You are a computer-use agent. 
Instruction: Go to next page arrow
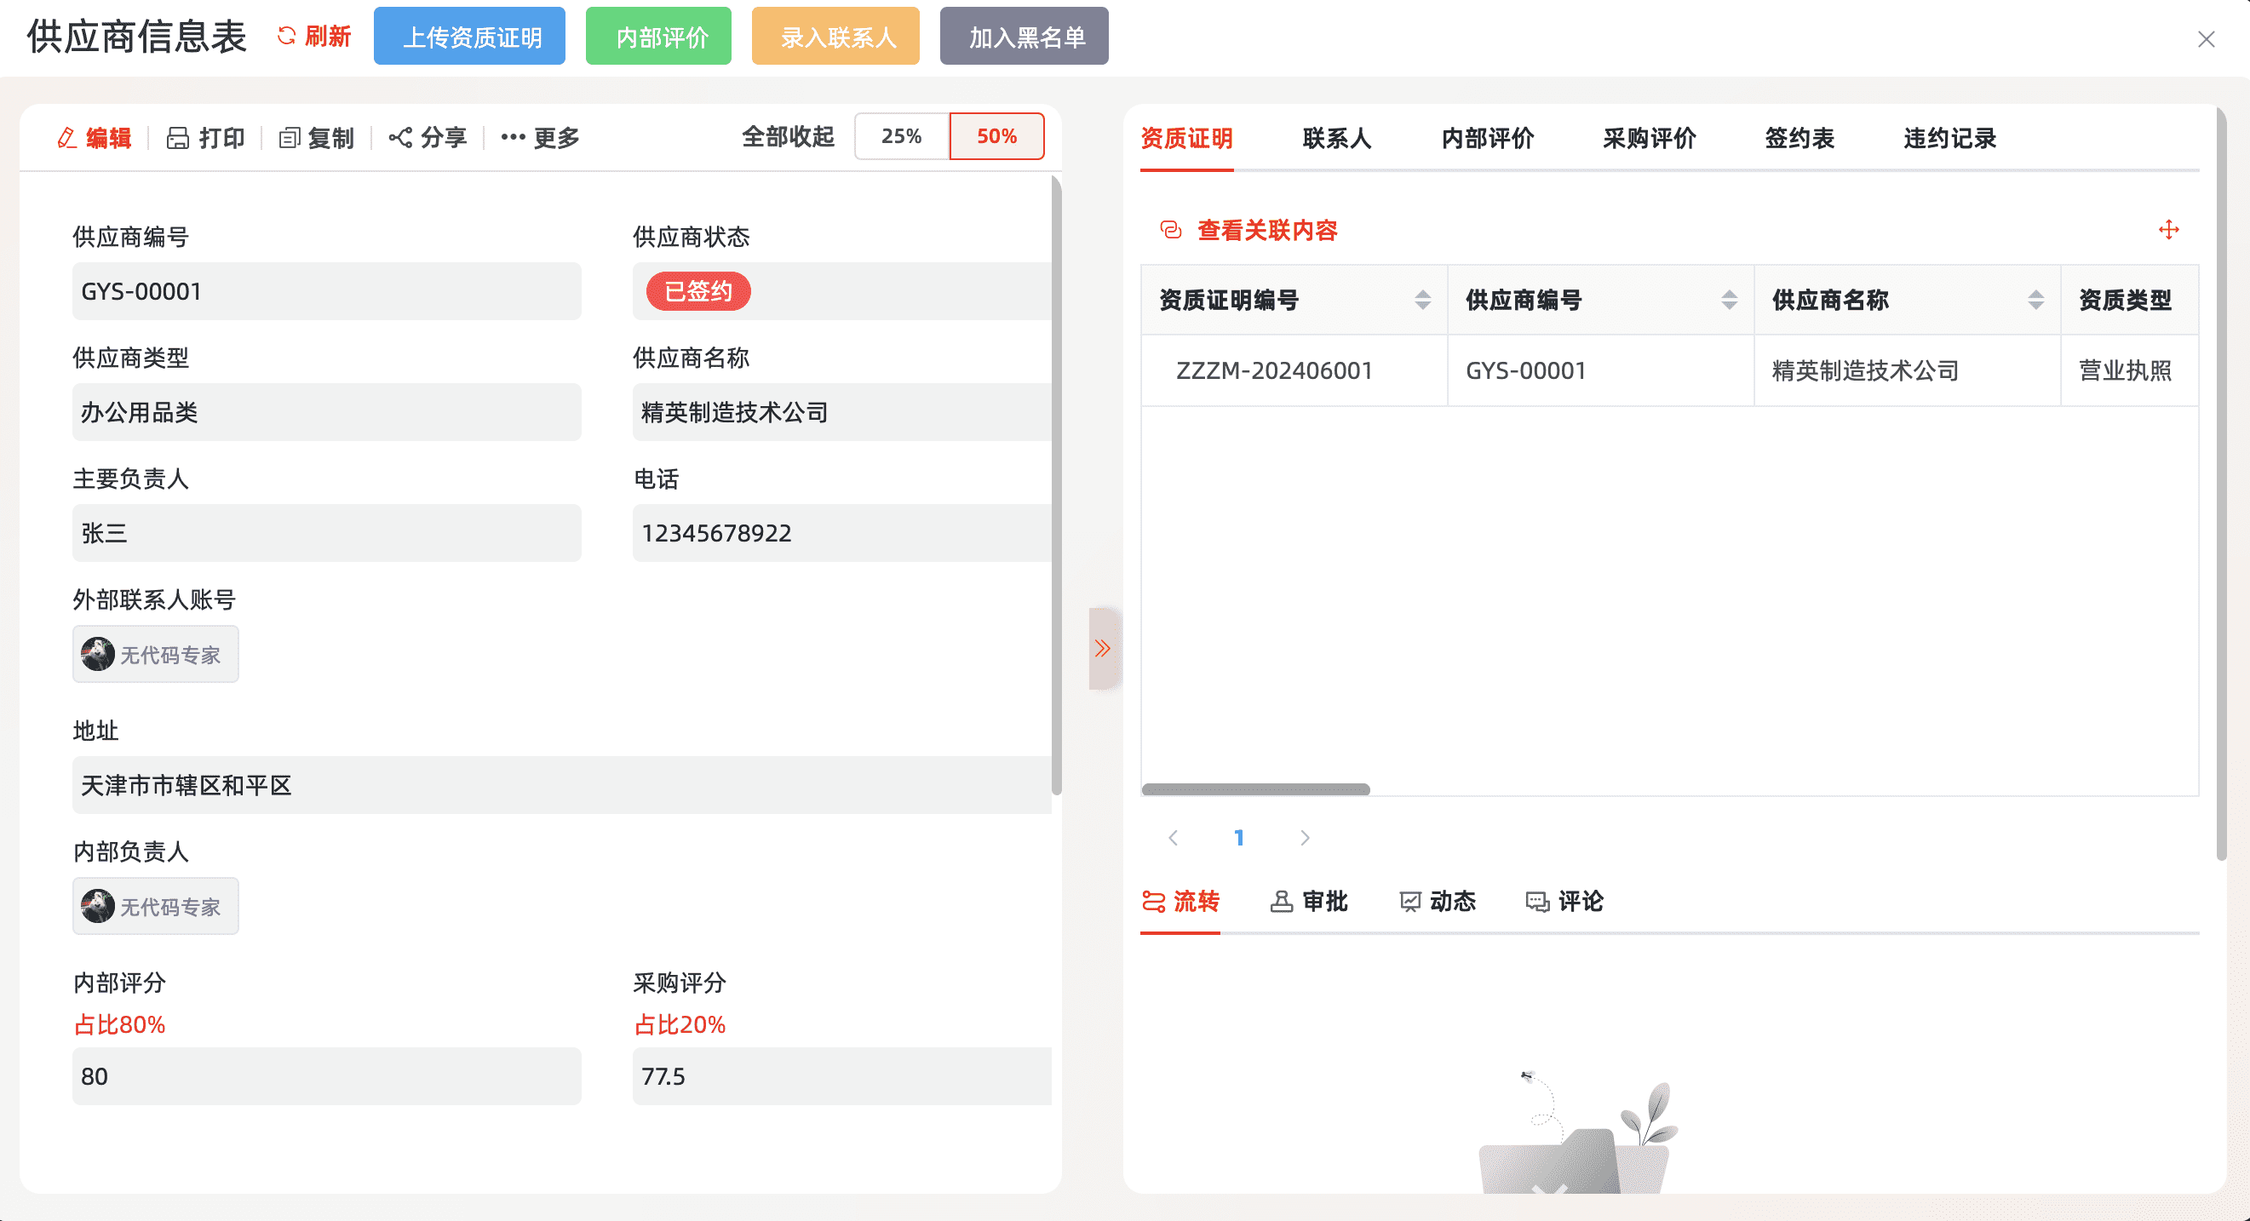[x=1305, y=838]
